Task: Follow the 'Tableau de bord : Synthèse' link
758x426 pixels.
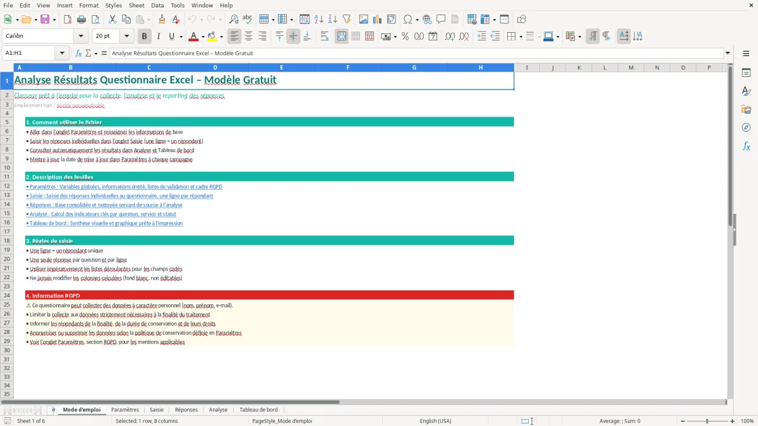Action: (x=104, y=223)
